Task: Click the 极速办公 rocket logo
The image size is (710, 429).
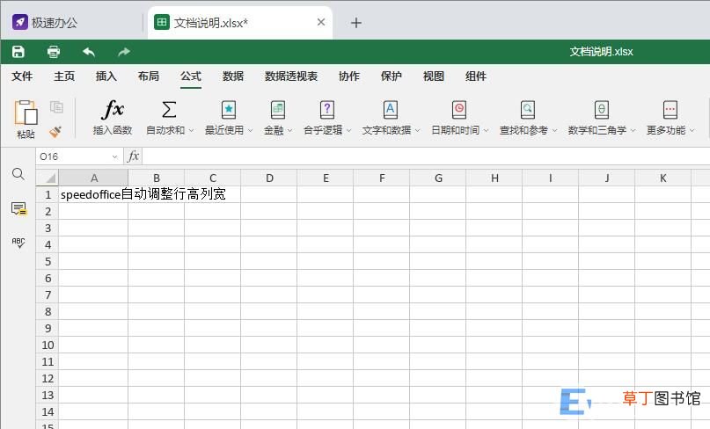Action: pos(20,22)
